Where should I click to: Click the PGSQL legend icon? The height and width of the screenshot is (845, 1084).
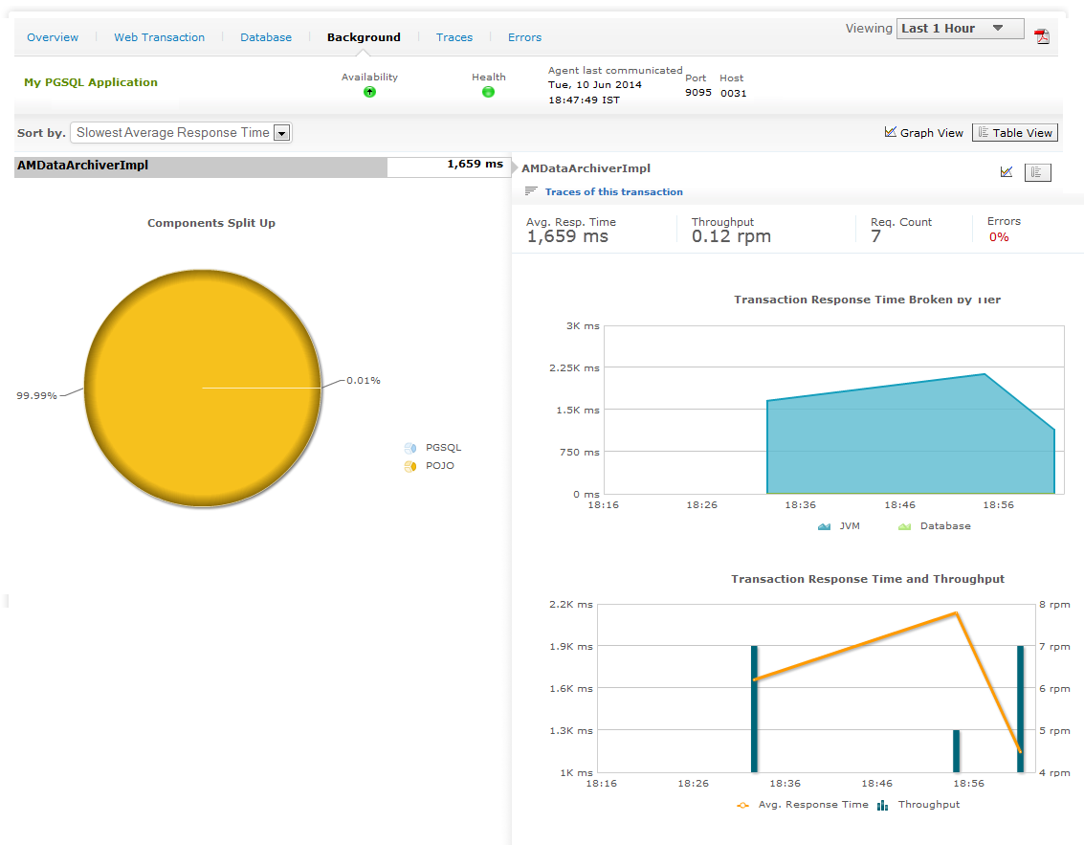410,448
